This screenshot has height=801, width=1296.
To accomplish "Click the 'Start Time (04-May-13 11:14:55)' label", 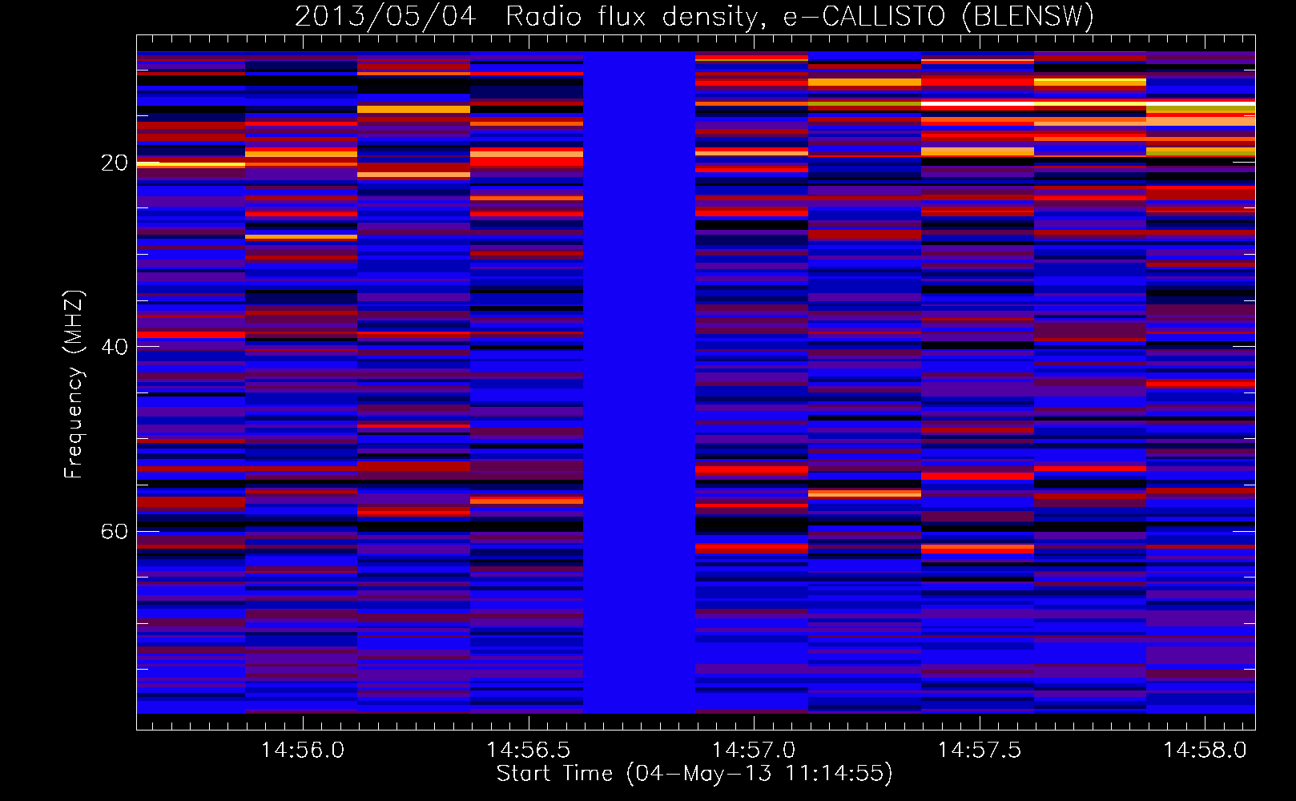I will click(694, 774).
